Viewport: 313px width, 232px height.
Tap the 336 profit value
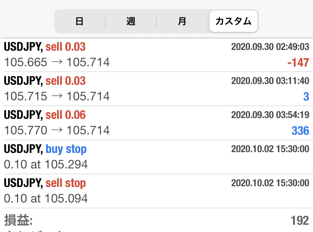tap(301, 131)
